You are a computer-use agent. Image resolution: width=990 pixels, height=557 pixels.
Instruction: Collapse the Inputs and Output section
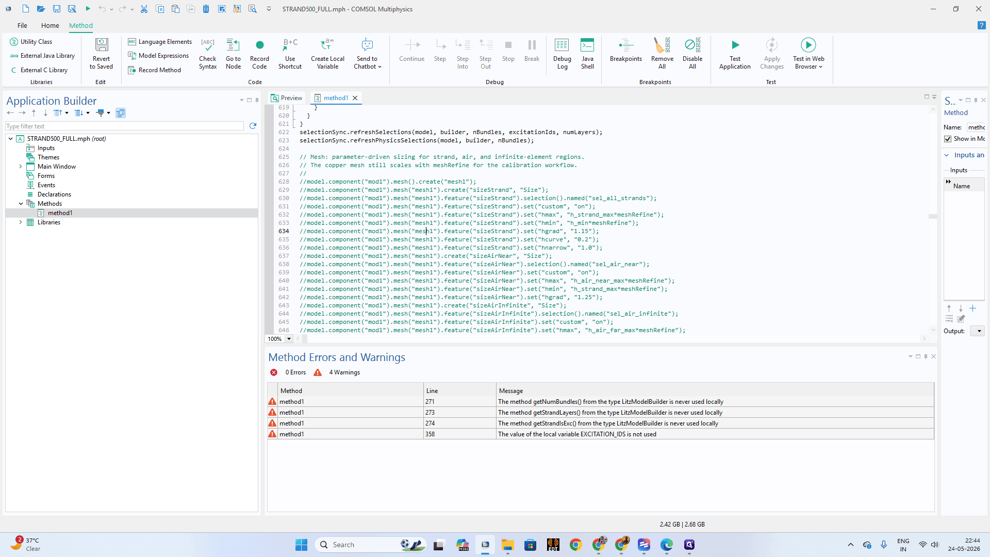(947, 155)
